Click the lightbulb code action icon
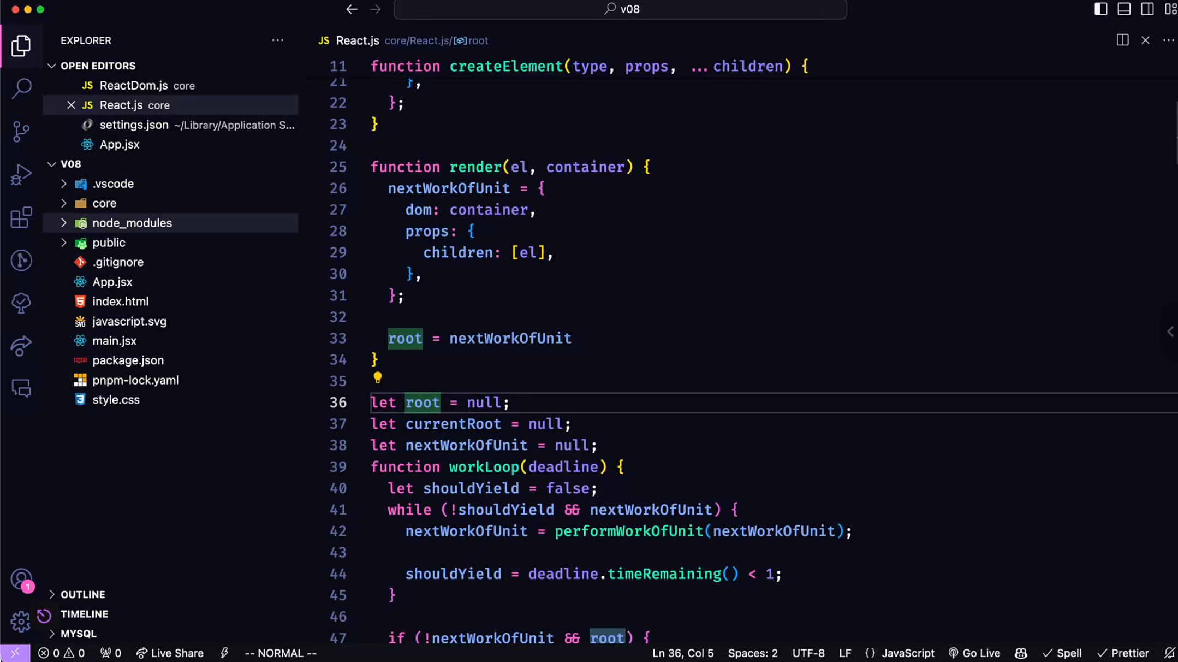Screen dimensions: 1178x662 [377, 377]
